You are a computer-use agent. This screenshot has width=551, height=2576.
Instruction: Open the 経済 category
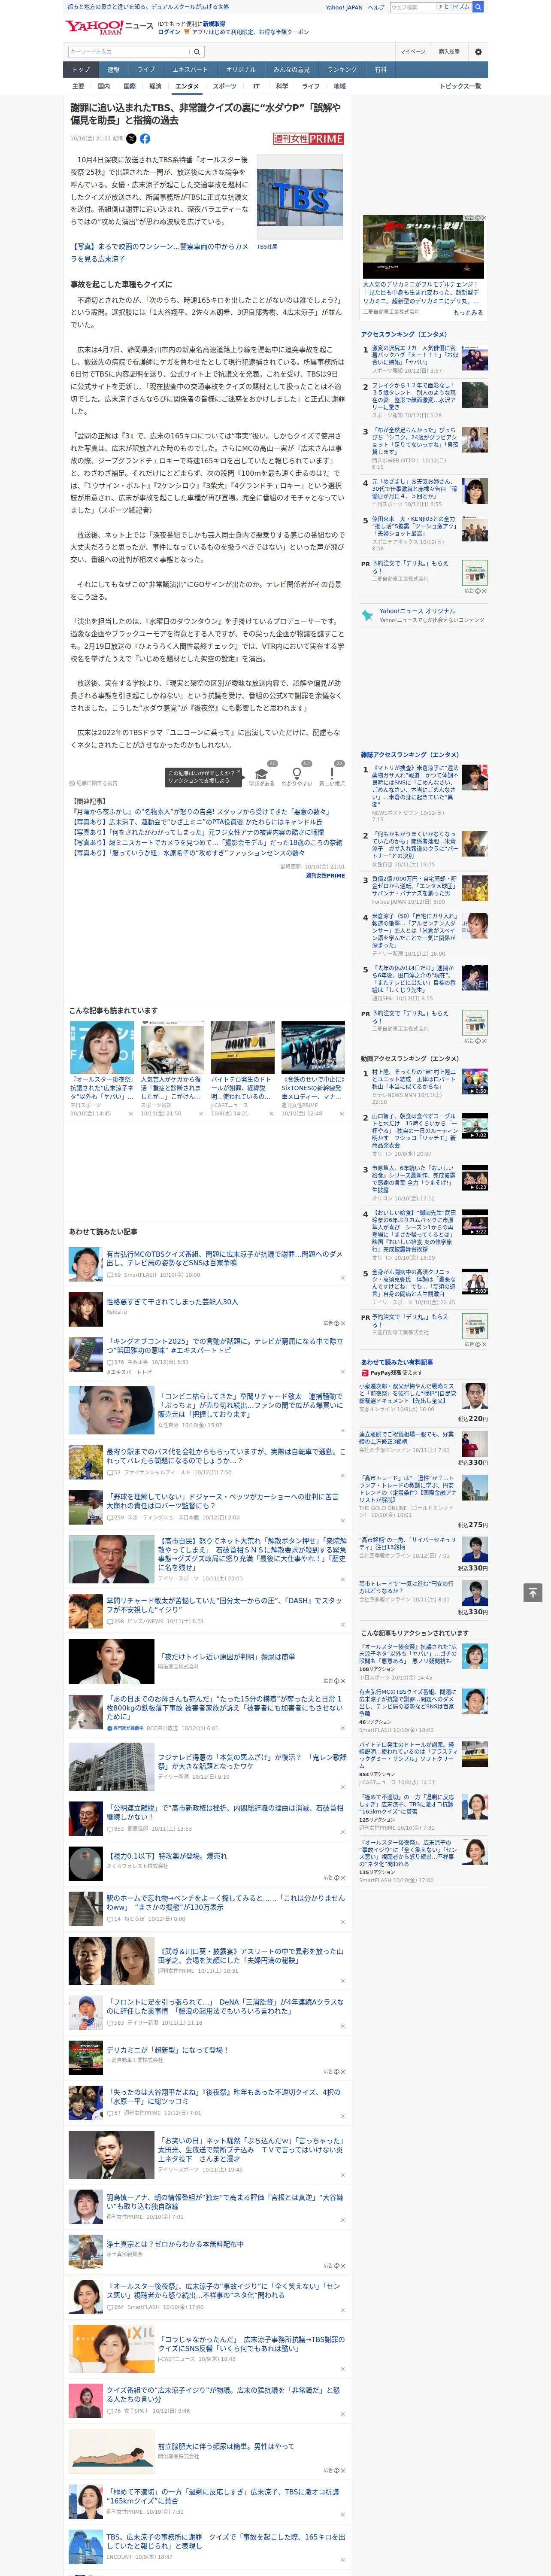155,86
